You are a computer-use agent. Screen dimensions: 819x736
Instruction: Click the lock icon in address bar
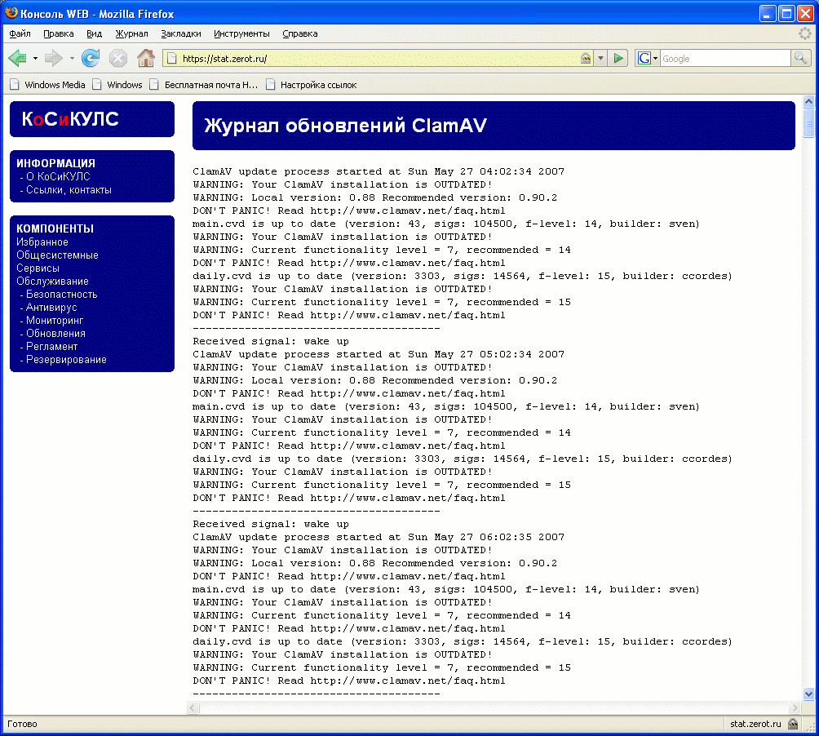click(x=586, y=59)
